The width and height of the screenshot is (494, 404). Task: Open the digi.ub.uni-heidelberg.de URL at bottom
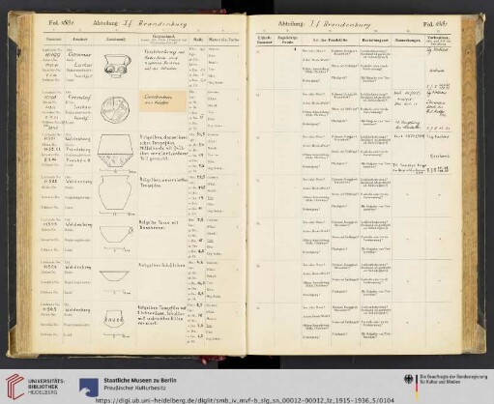tap(245, 400)
